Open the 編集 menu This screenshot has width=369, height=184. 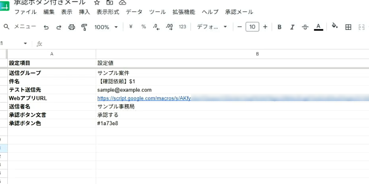(49, 12)
